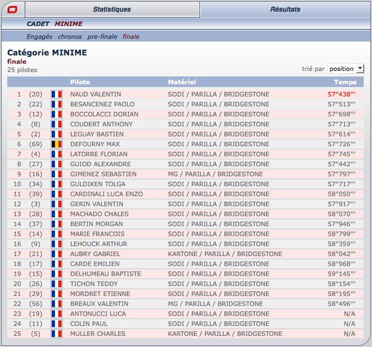View the pre-finale results
372x347 pixels.
[x=102, y=37]
